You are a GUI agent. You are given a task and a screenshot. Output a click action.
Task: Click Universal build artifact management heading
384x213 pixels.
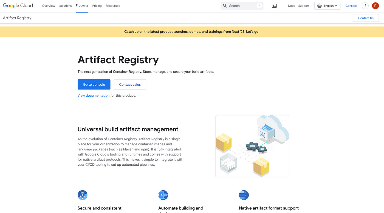(128, 129)
